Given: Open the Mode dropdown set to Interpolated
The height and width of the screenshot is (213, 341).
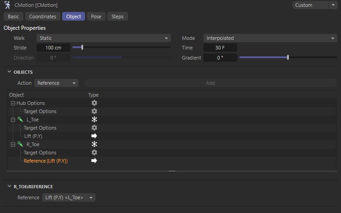Looking at the screenshot, I should tap(270, 38).
